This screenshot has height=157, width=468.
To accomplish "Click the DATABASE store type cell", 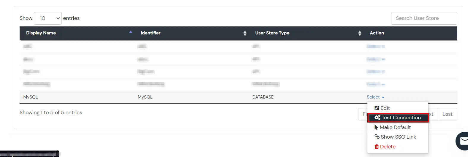I will click(x=263, y=97).
